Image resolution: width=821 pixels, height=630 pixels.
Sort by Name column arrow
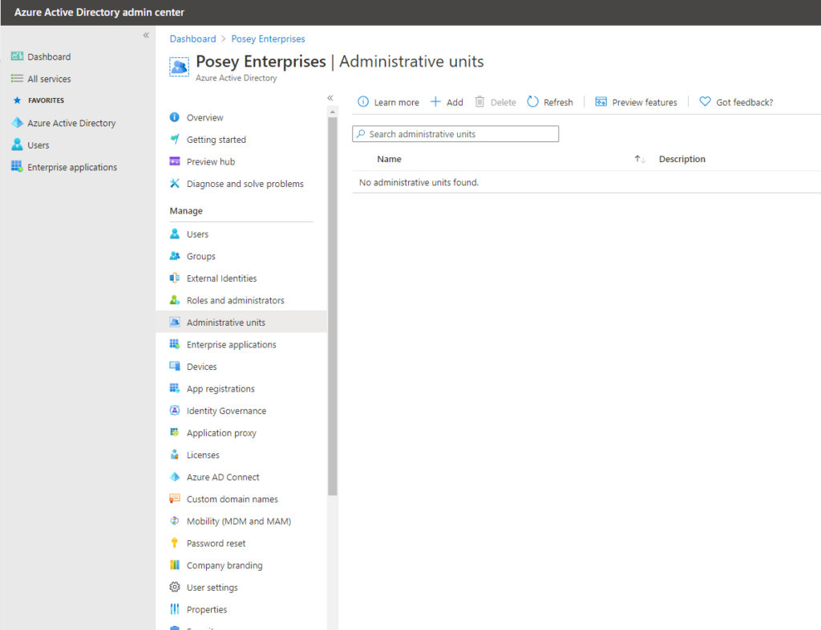[639, 159]
